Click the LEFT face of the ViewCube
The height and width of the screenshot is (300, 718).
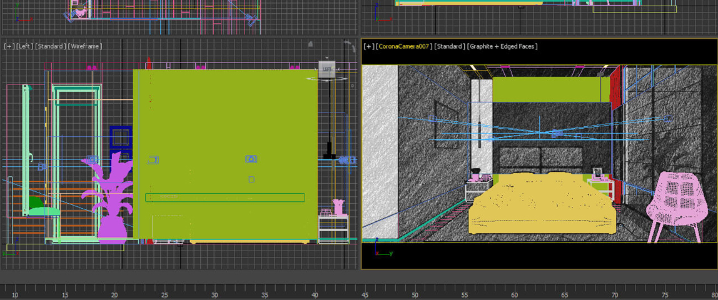(x=327, y=69)
